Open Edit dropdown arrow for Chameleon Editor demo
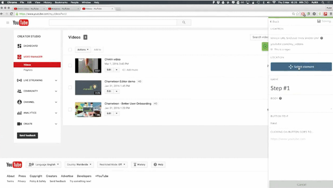This screenshot has width=333, height=188. pyautogui.click(x=116, y=91)
